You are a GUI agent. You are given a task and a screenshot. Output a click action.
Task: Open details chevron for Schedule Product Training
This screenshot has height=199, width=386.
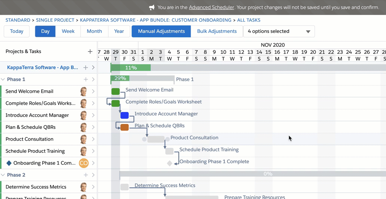[93, 151]
